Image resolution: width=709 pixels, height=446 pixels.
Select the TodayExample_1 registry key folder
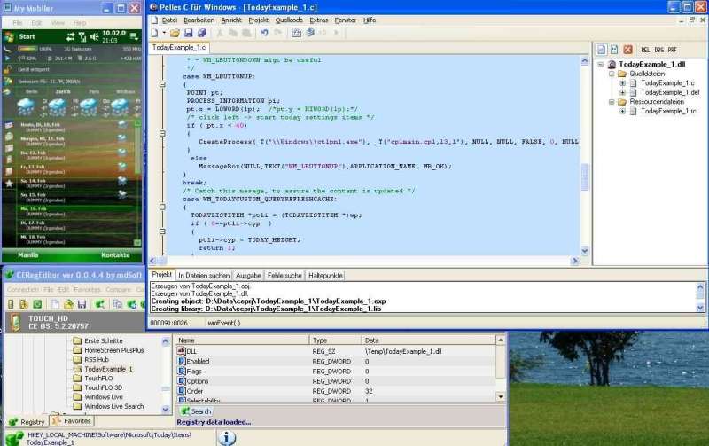tap(108, 369)
